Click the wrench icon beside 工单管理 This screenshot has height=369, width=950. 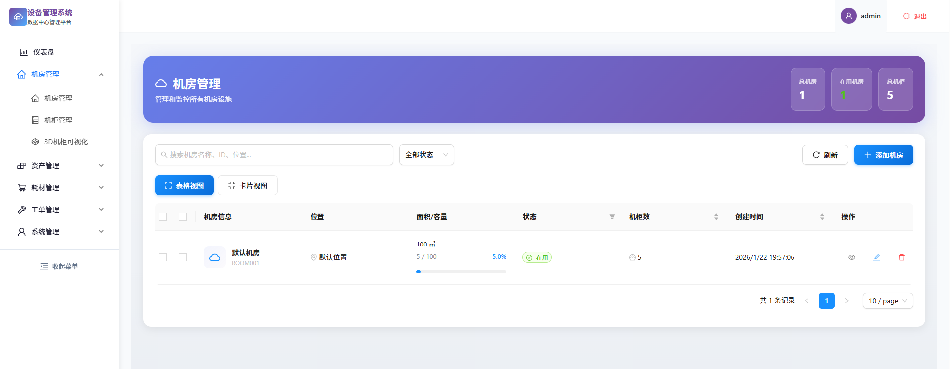click(22, 210)
